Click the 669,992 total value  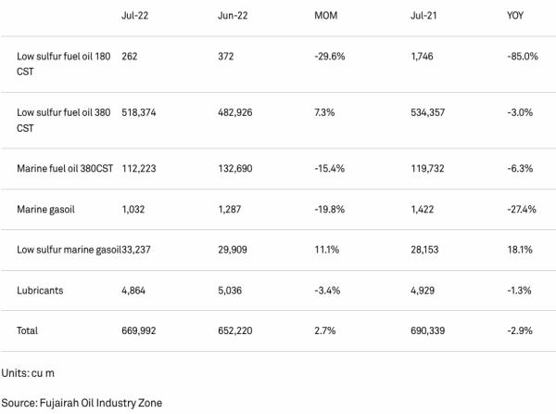coord(139,330)
